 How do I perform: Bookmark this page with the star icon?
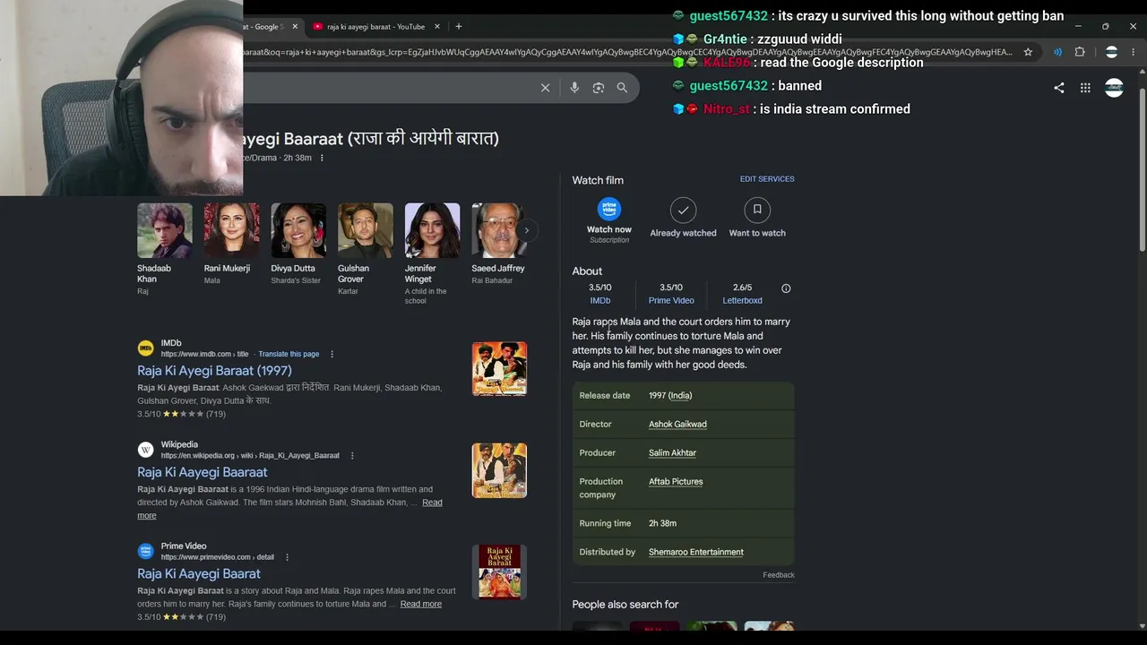coord(1028,52)
